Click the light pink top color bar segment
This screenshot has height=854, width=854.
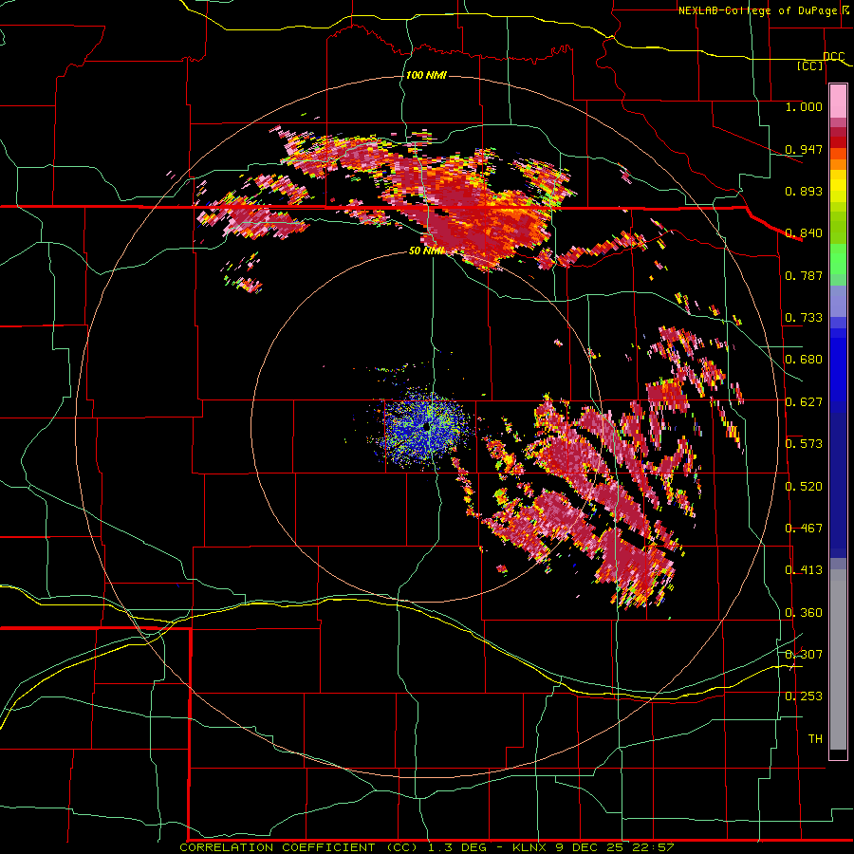[x=838, y=102]
